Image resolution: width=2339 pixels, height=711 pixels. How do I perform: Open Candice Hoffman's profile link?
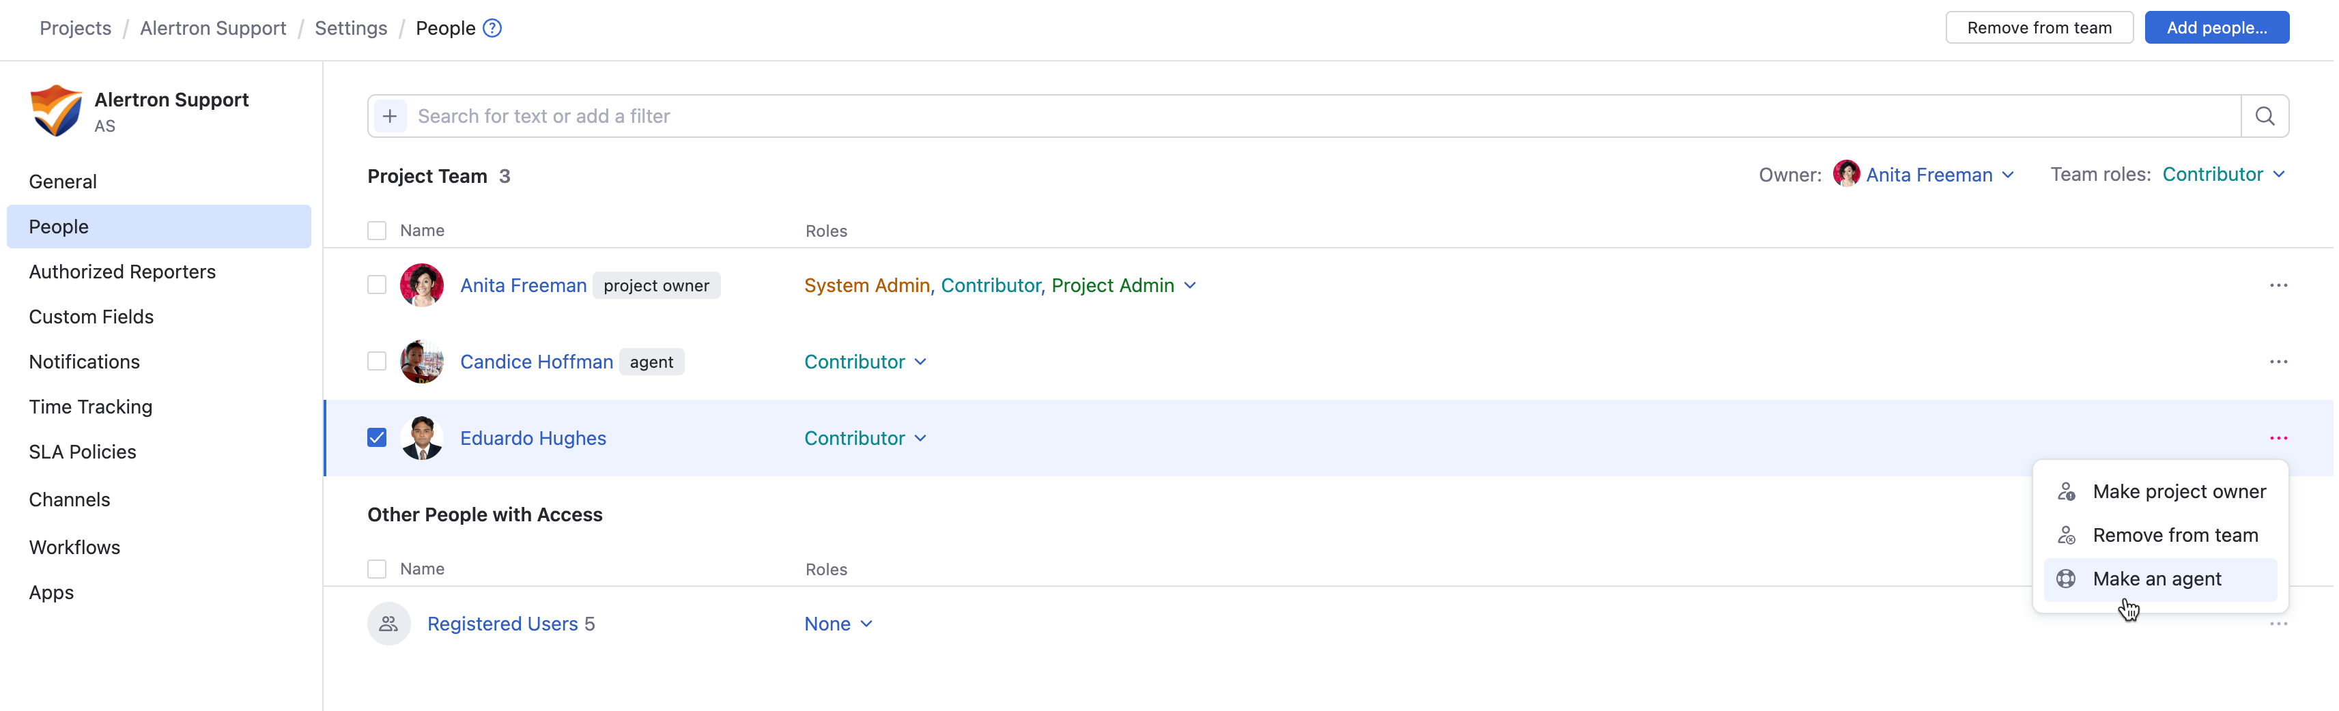536,362
